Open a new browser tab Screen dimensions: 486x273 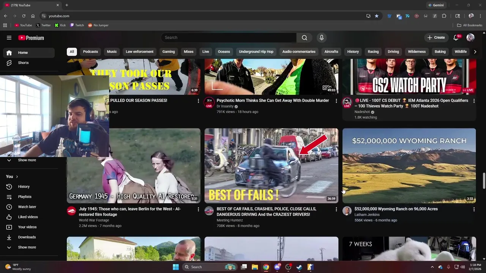(x=67, y=5)
